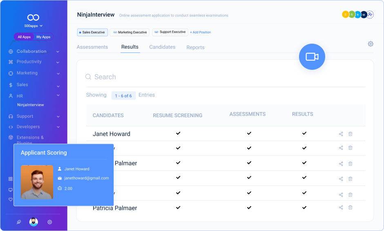This screenshot has height=231, width=384.
Task: Click the add user icon near avatars
Action: click(370, 15)
